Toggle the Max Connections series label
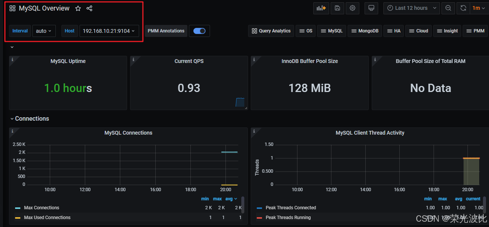Image resolution: width=489 pixels, height=227 pixels. click(41, 208)
